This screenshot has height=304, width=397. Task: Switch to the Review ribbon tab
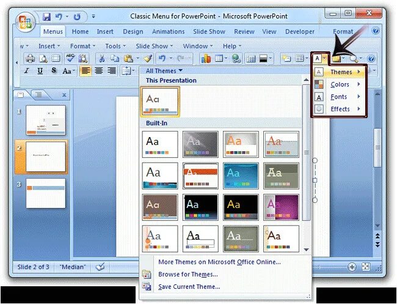coord(244,32)
